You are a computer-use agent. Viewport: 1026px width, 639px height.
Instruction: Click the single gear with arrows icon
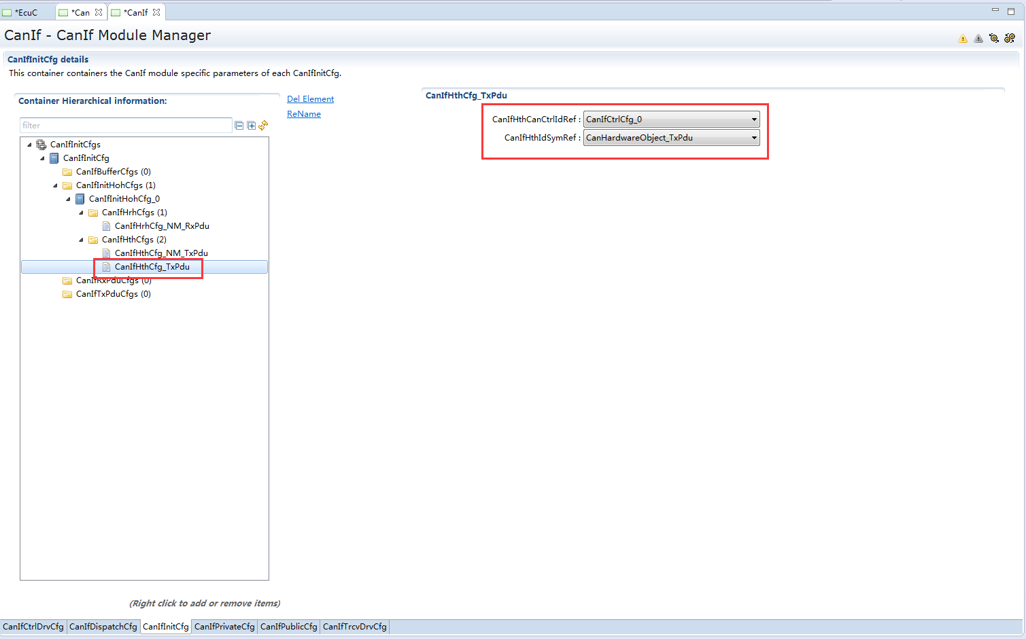tap(994, 38)
